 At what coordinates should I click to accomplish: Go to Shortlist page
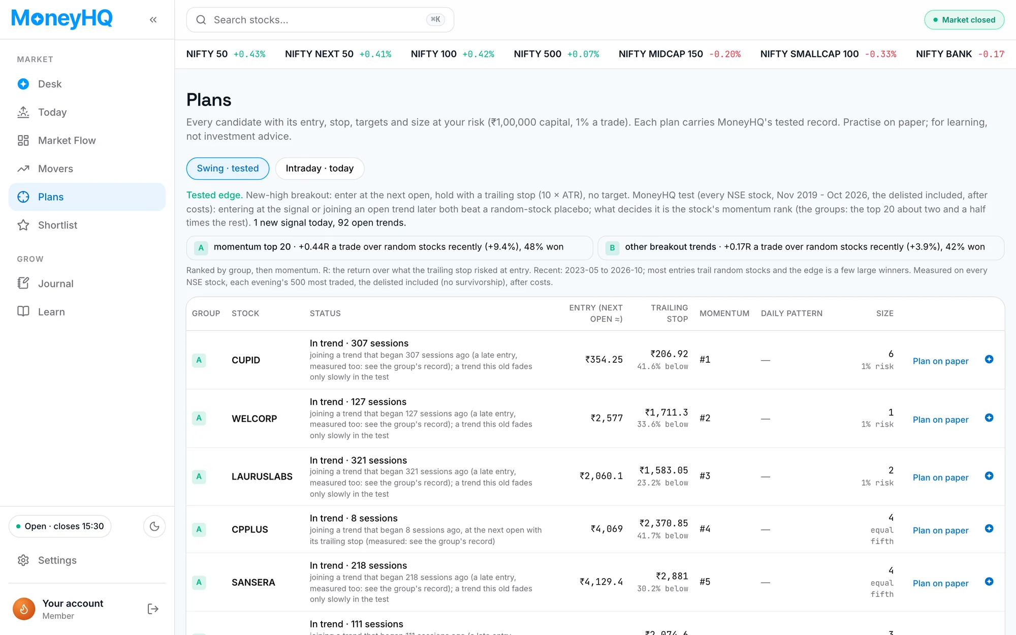pyautogui.click(x=87, y=225)
